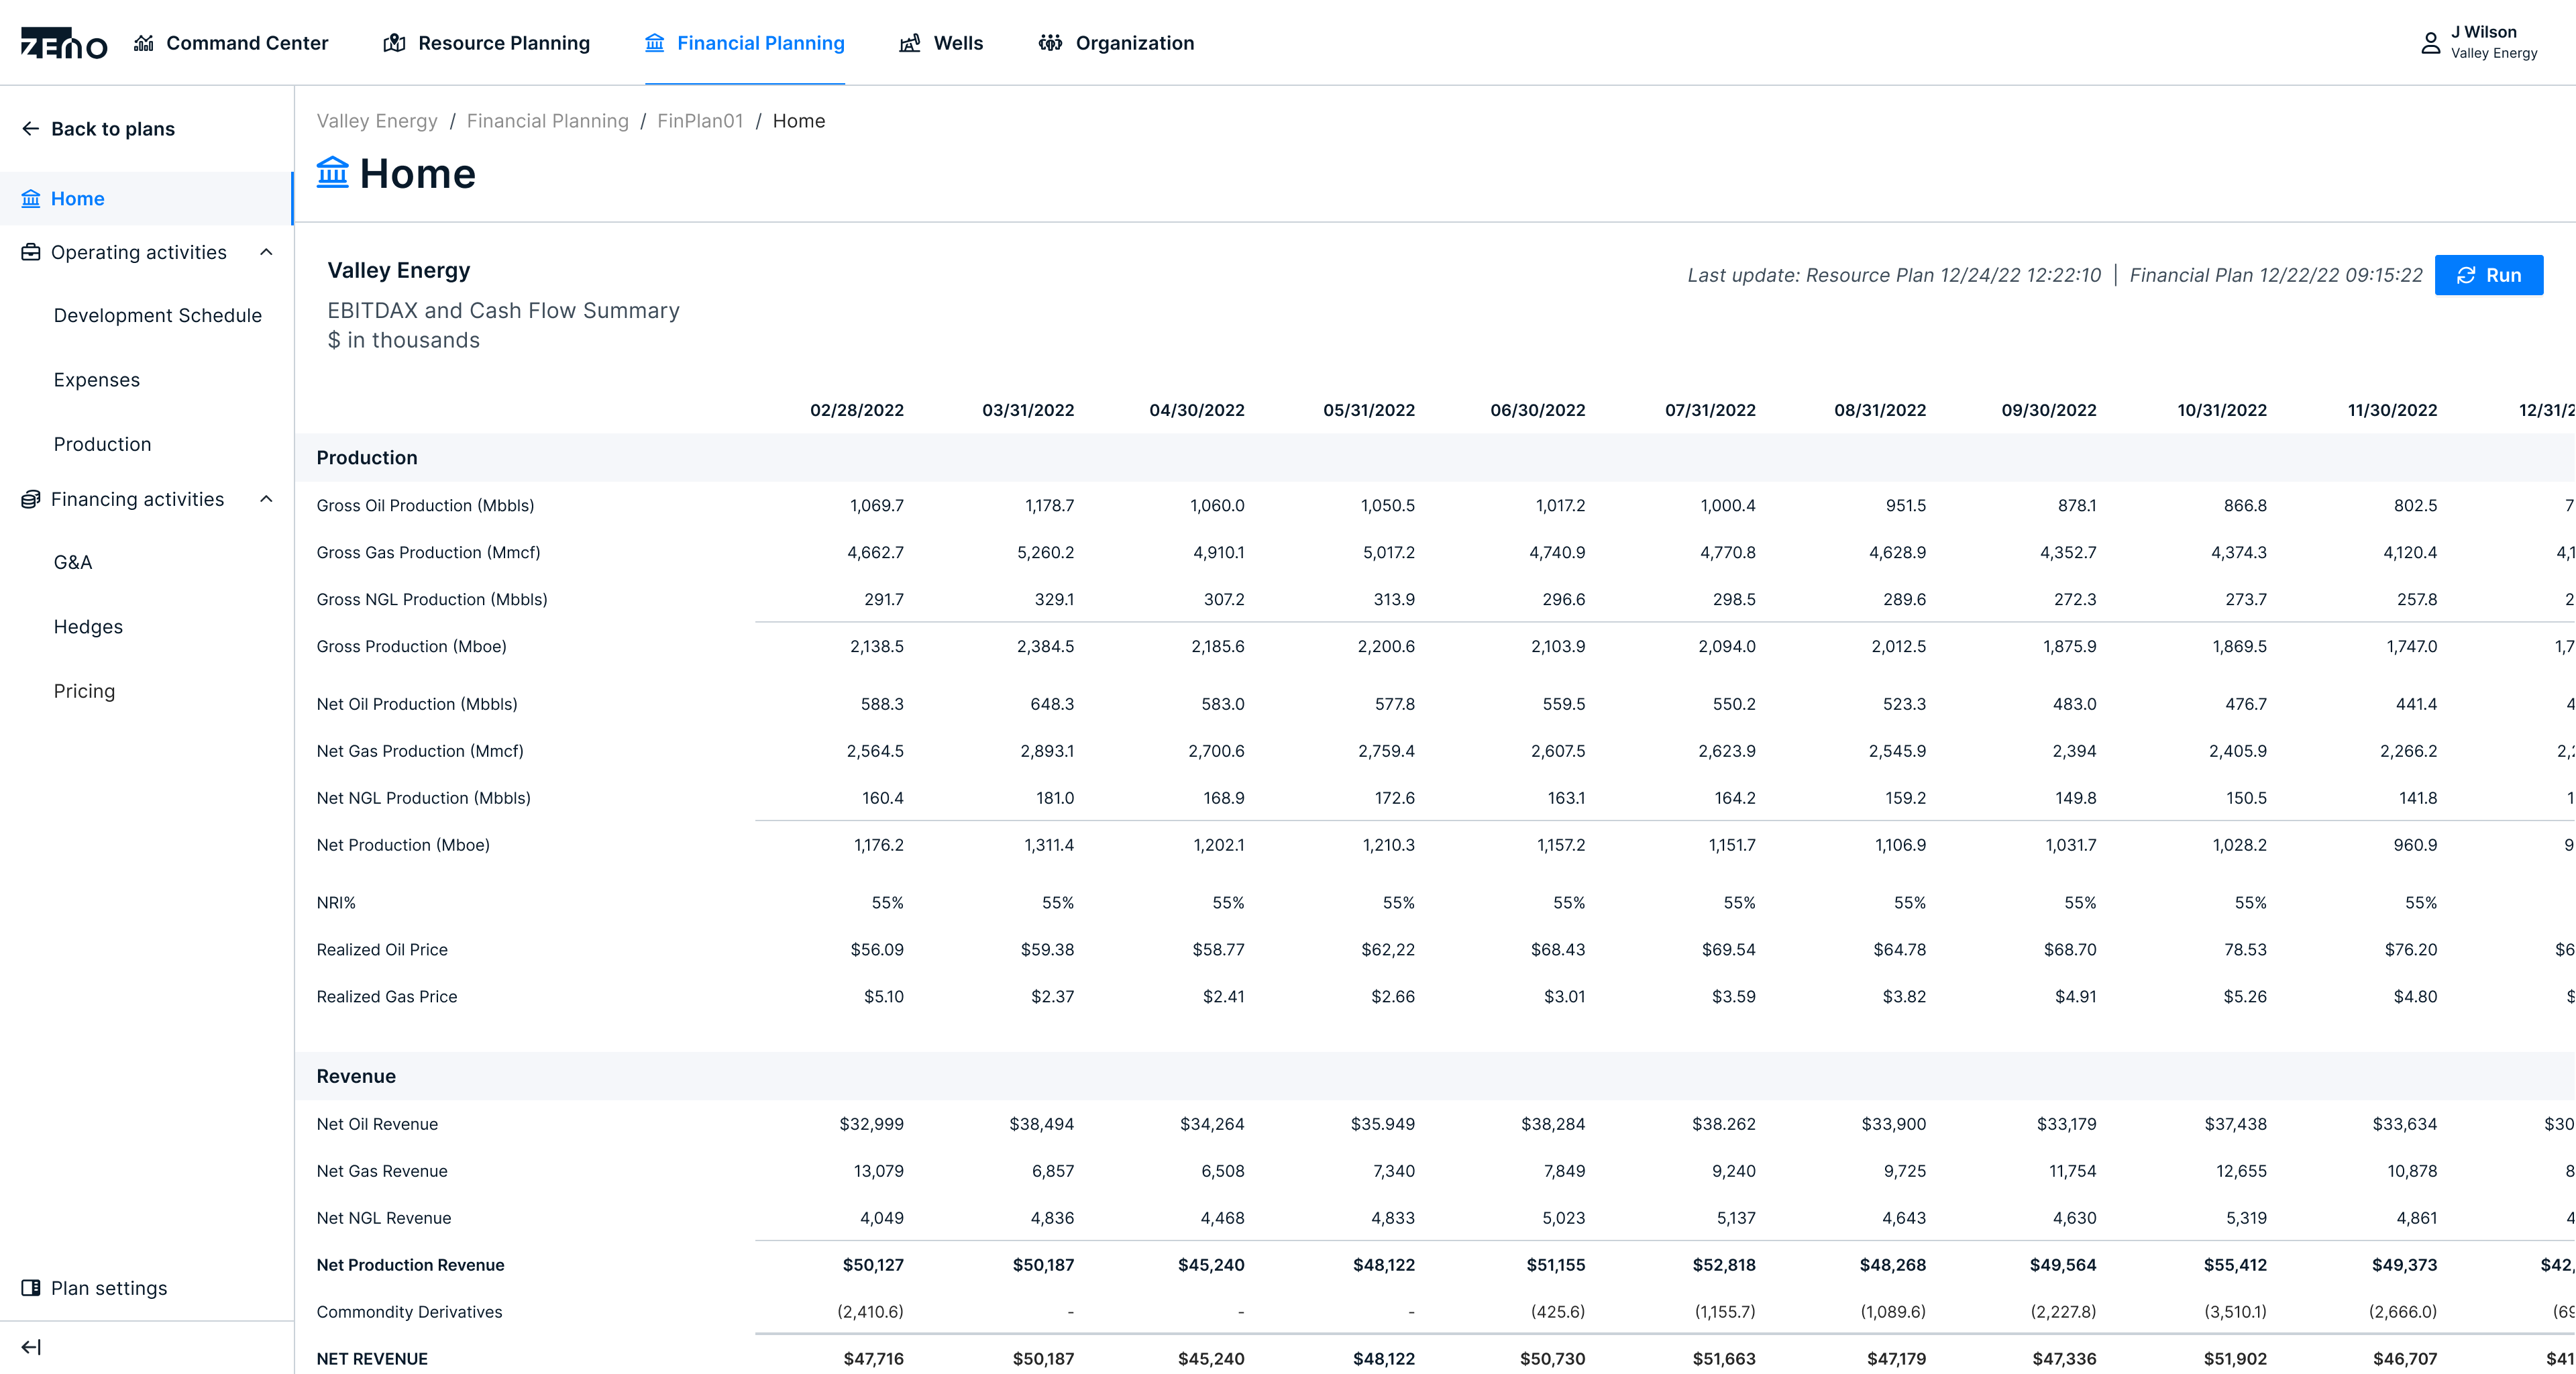
Task: Select Home in the sidebar
Action: click(146, 198)
